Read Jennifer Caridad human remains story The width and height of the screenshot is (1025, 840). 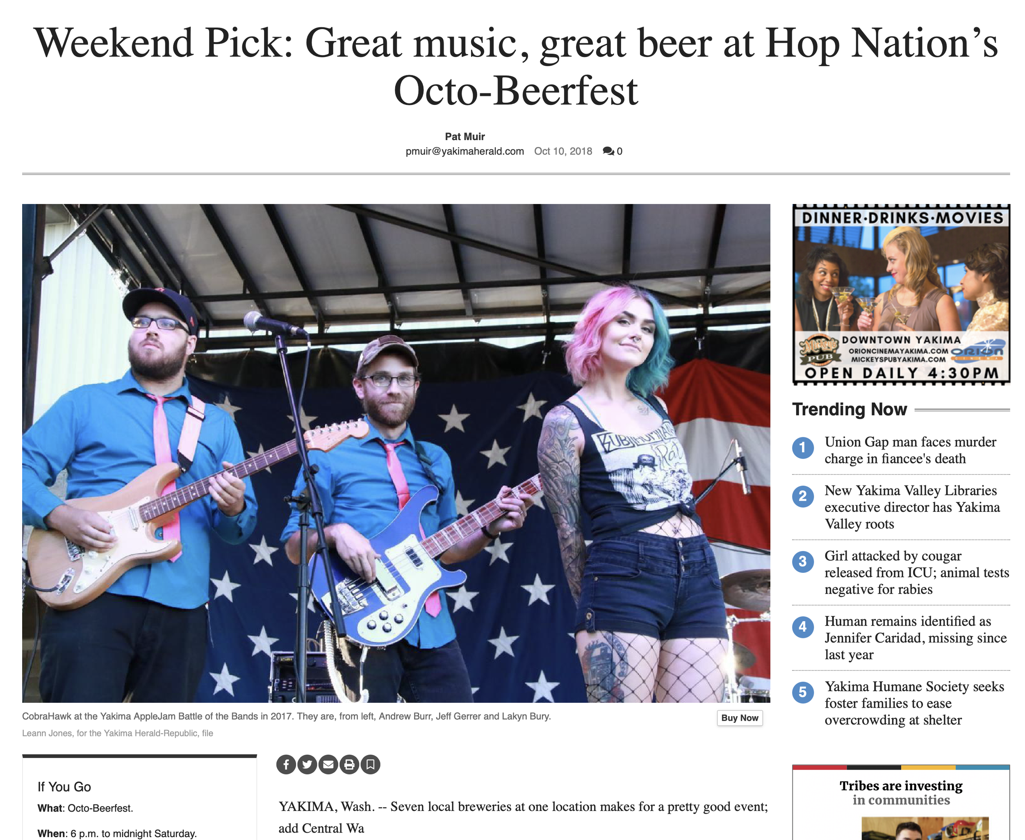pyautogui.click(x=916, y=638)
